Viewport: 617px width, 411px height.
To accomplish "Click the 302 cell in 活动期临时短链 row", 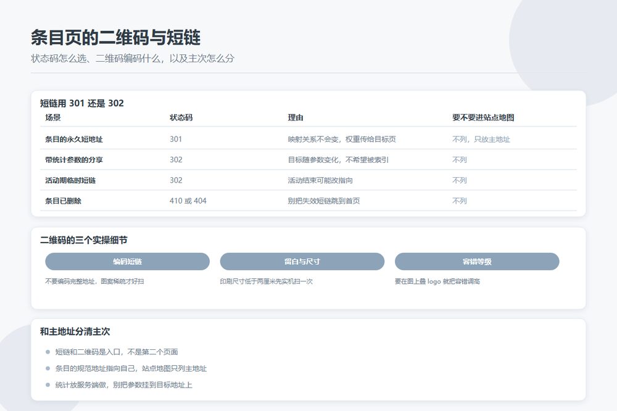I will [x=176, y=180].
